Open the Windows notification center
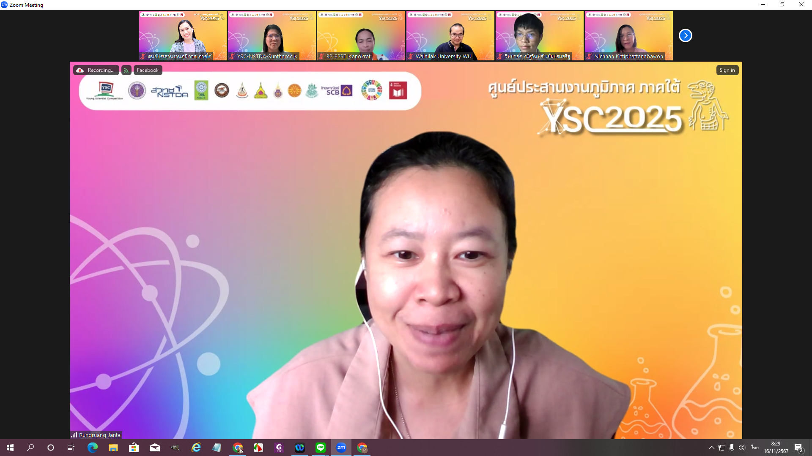This screenshot has height=456, width=812. coord(798,448)
